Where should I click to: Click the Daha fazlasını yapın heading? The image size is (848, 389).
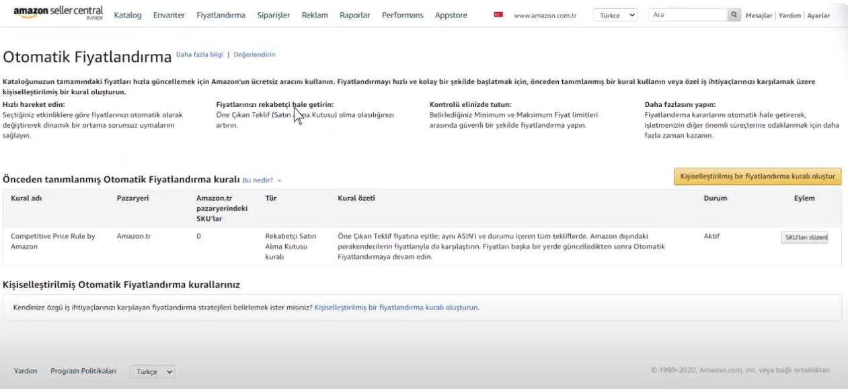pyautogui.click(x=680, y=105)
